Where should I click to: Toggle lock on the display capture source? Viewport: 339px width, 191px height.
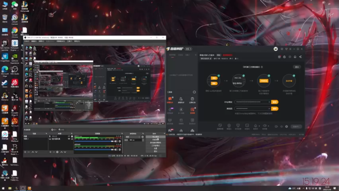point(72,139)
